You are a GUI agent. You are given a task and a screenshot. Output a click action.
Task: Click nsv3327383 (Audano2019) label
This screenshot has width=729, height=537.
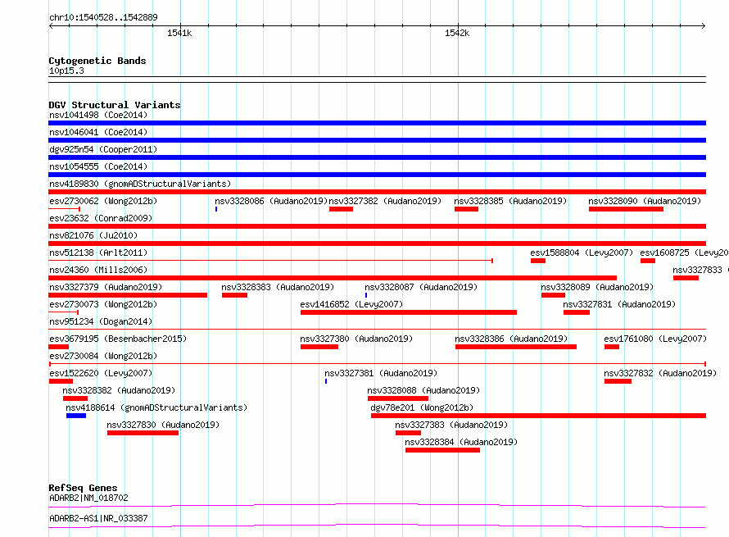pos(451,425)
